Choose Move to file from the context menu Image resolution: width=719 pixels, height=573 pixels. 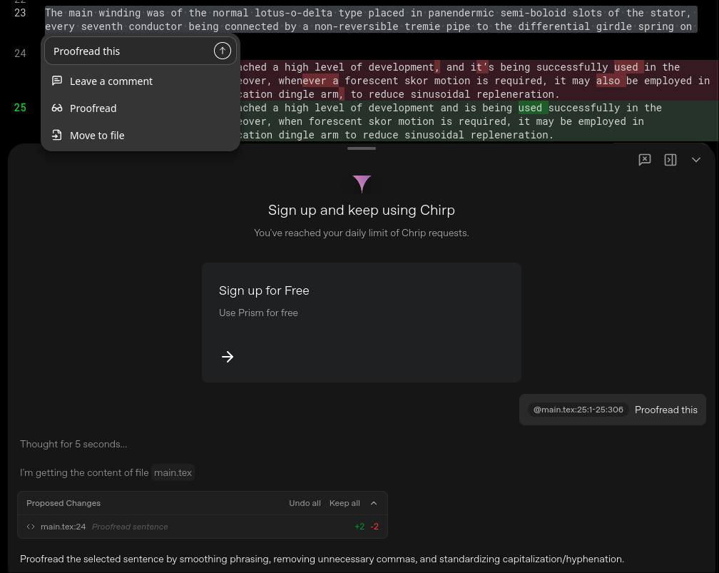point(97,135)
